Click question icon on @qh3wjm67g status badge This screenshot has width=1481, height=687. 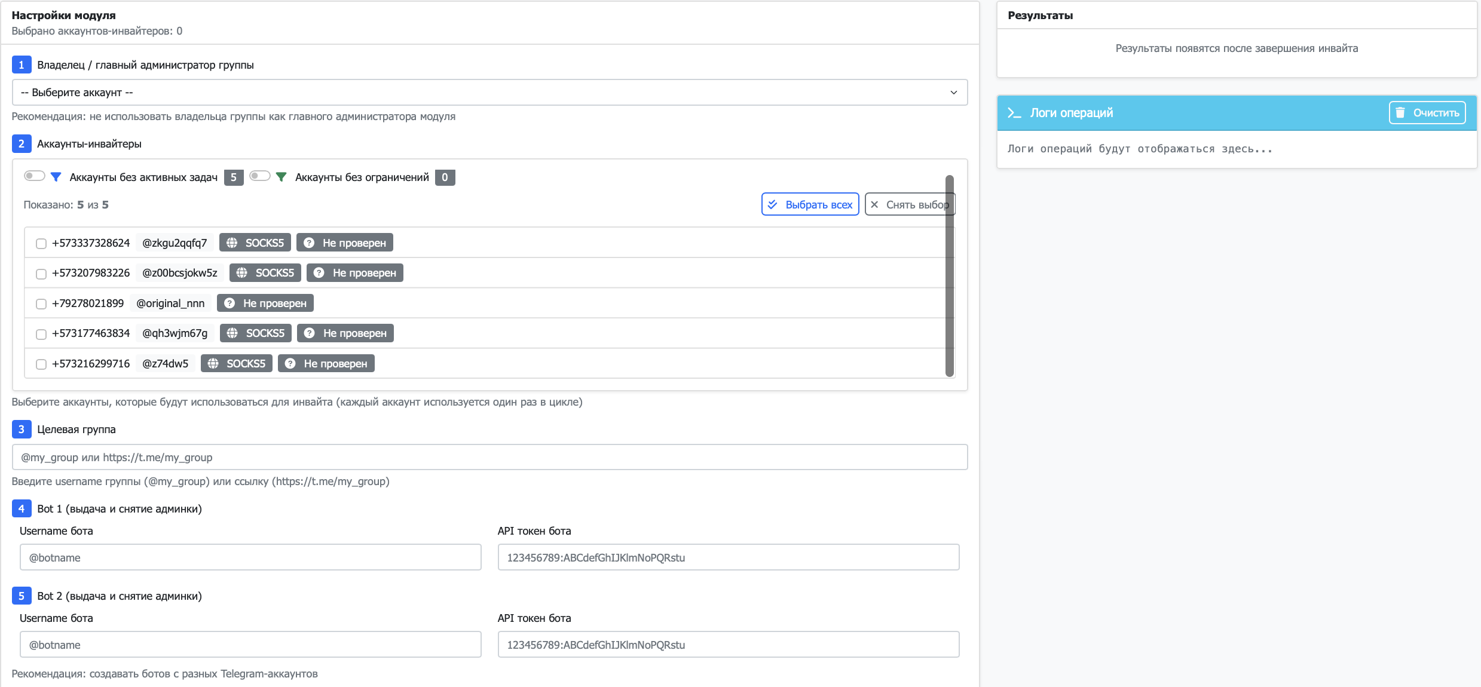pos(309,333)
